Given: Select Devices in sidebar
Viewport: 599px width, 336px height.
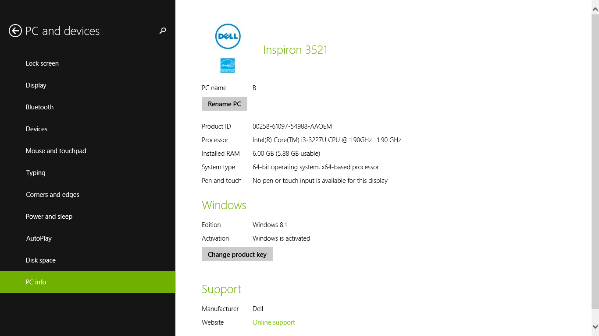Looking at the screenshot, I should [x=88, y=129].
